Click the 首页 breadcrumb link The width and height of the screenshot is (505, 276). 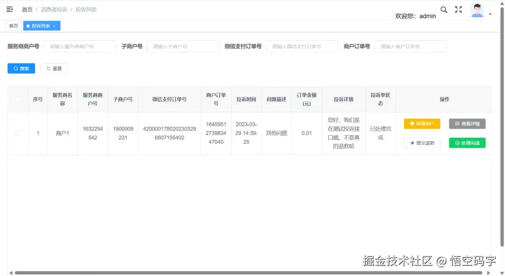coord(27,9)
